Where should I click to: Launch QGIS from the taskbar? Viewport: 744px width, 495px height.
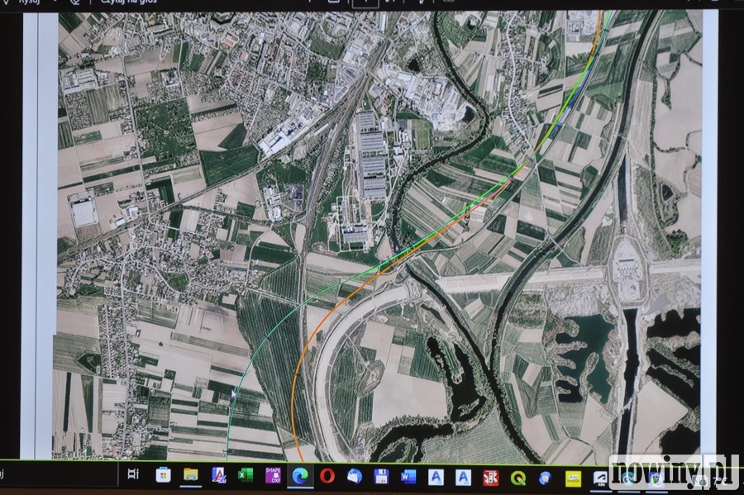[x=518, y=478]
